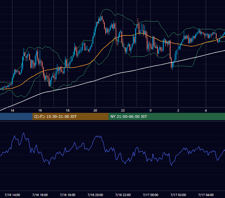Click the 7/16 14:00 time label

[12, 195]
